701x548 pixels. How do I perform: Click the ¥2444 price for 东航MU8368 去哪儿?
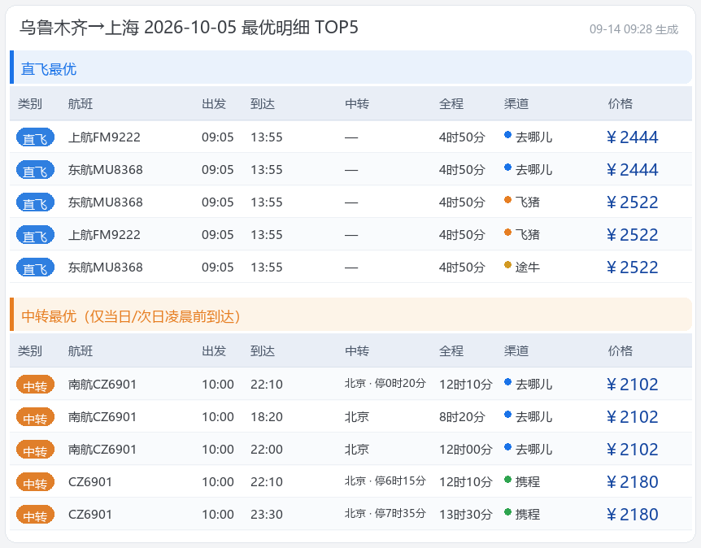[x=632, y=170]
